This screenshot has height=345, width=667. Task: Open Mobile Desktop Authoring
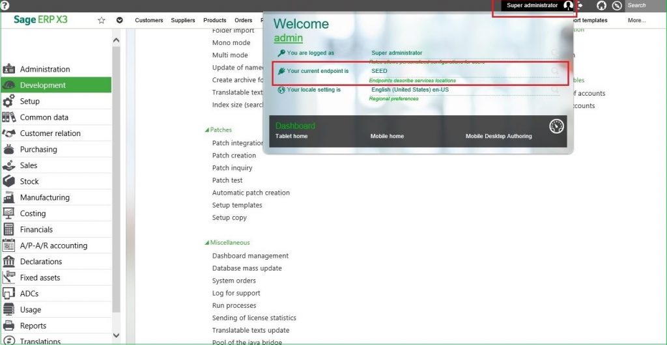click(498, 137)
